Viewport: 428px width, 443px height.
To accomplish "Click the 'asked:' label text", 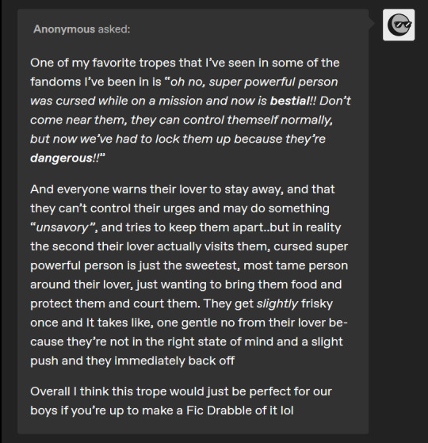I will tap(114, 29).
